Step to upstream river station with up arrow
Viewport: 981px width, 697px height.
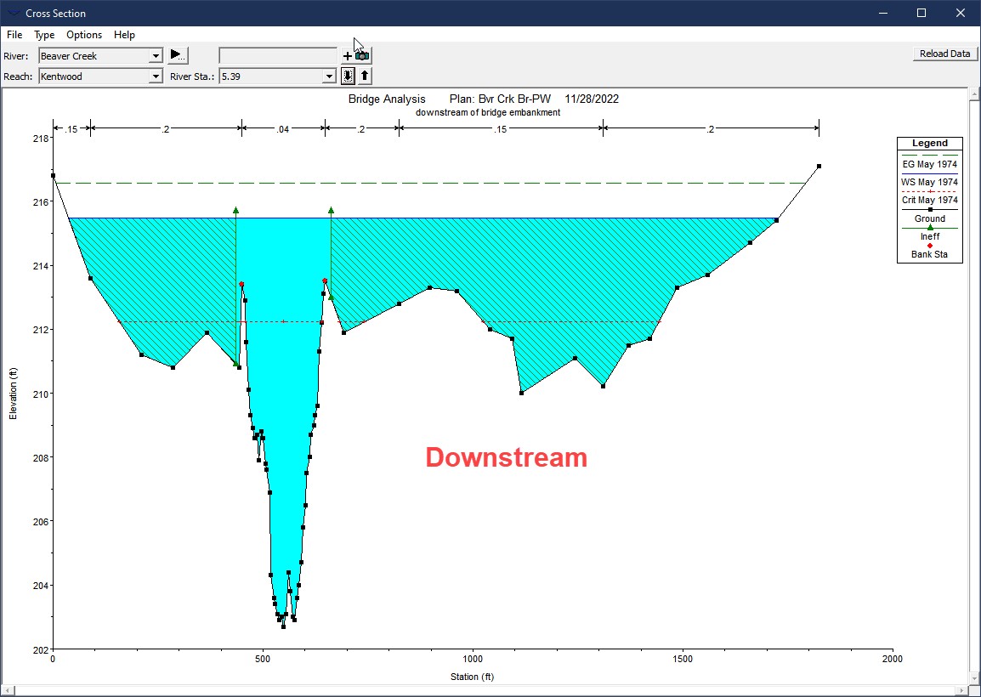(x=365, y=76)
